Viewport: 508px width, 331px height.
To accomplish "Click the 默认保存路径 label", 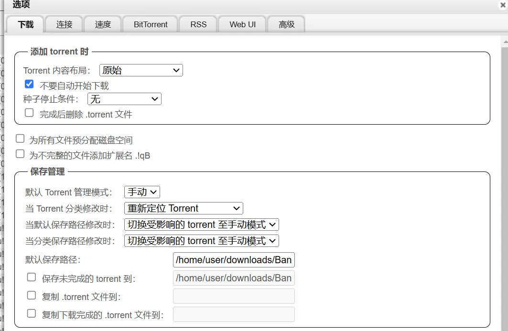I will coord(53,260).
